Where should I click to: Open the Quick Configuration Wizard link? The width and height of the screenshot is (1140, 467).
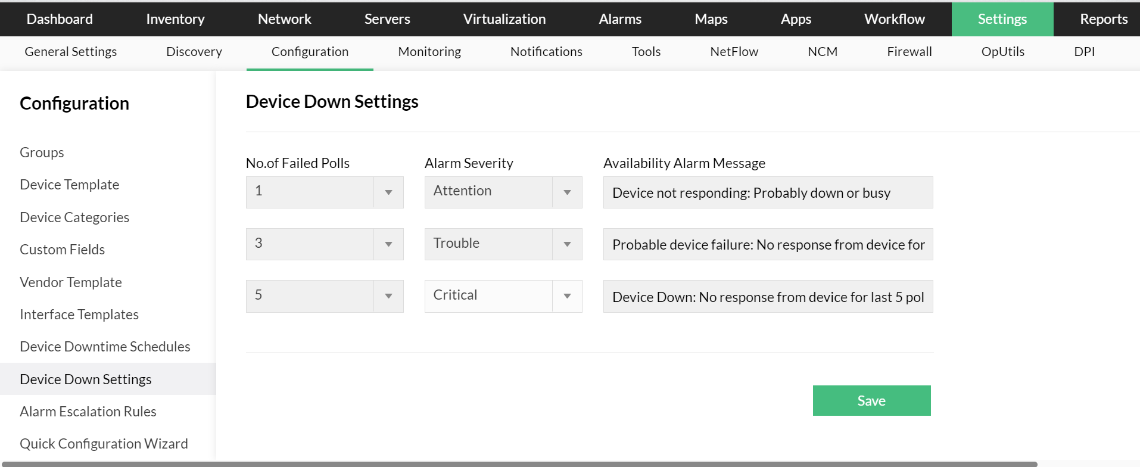point(104,444)
